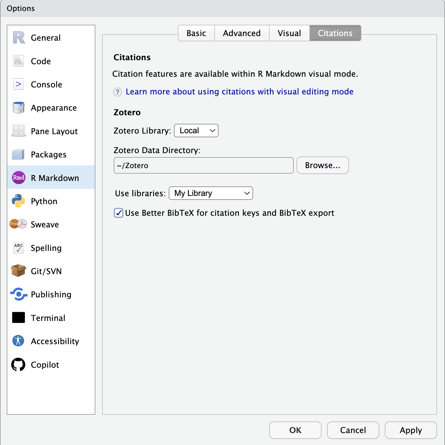Screen dimensions: 445x445
Task: Switch to the Visual tab
Action: (x=289, y=33)
